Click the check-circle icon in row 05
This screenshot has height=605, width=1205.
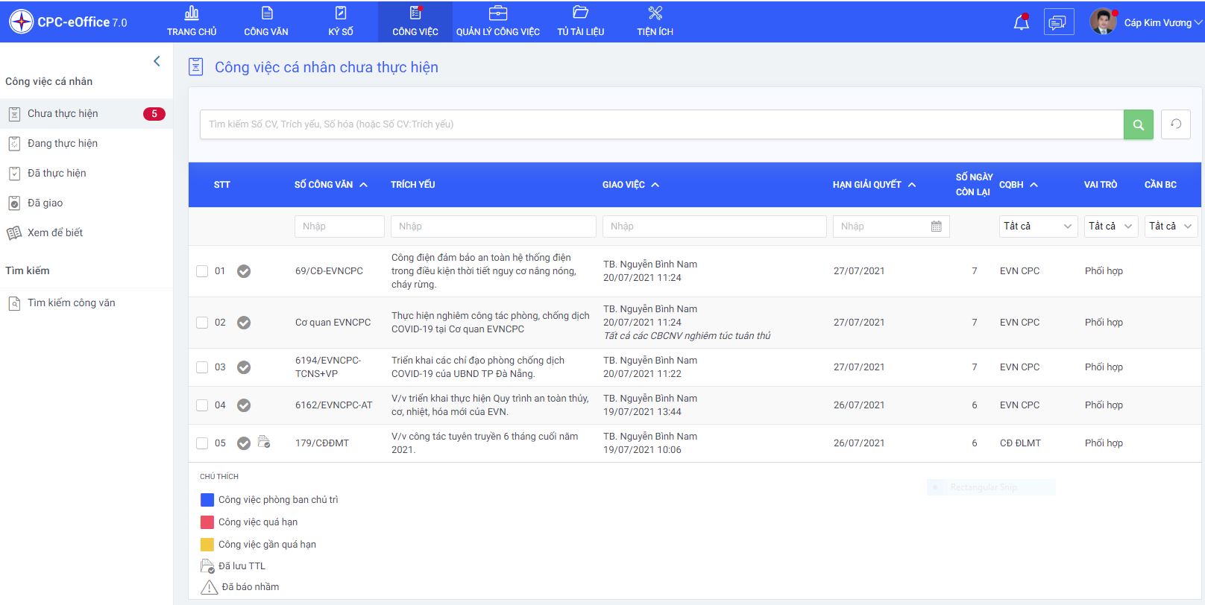(x=244, y=443)
